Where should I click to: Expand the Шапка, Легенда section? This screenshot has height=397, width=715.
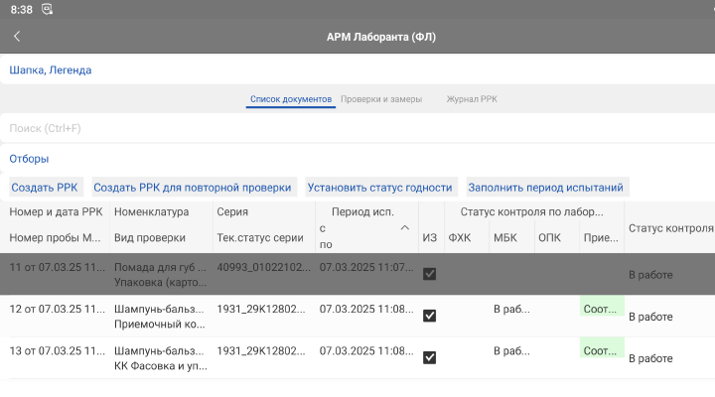(x=51, y=70)
